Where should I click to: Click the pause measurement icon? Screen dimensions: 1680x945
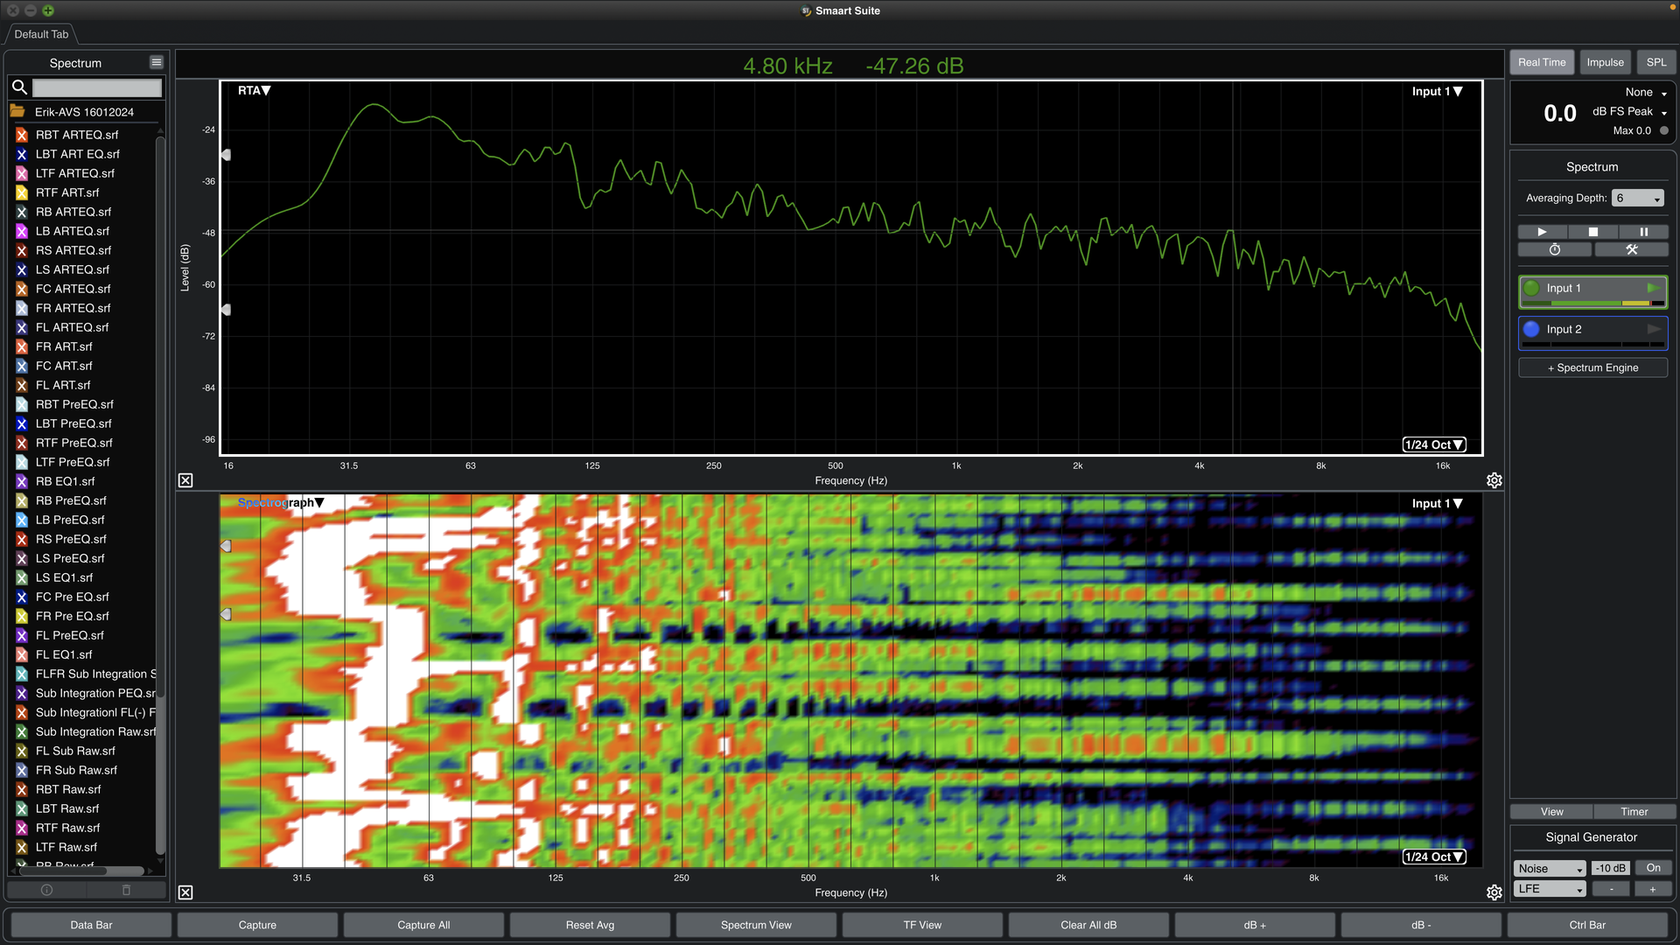coord(1643,232)
